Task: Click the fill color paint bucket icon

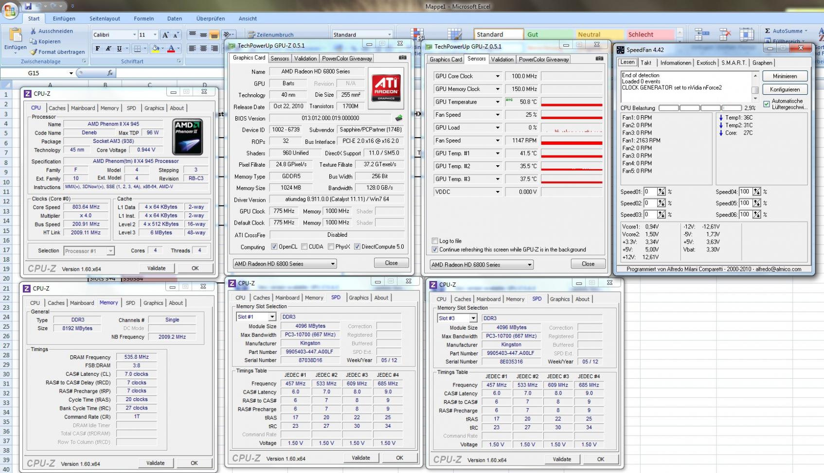Action: [155, 49]
